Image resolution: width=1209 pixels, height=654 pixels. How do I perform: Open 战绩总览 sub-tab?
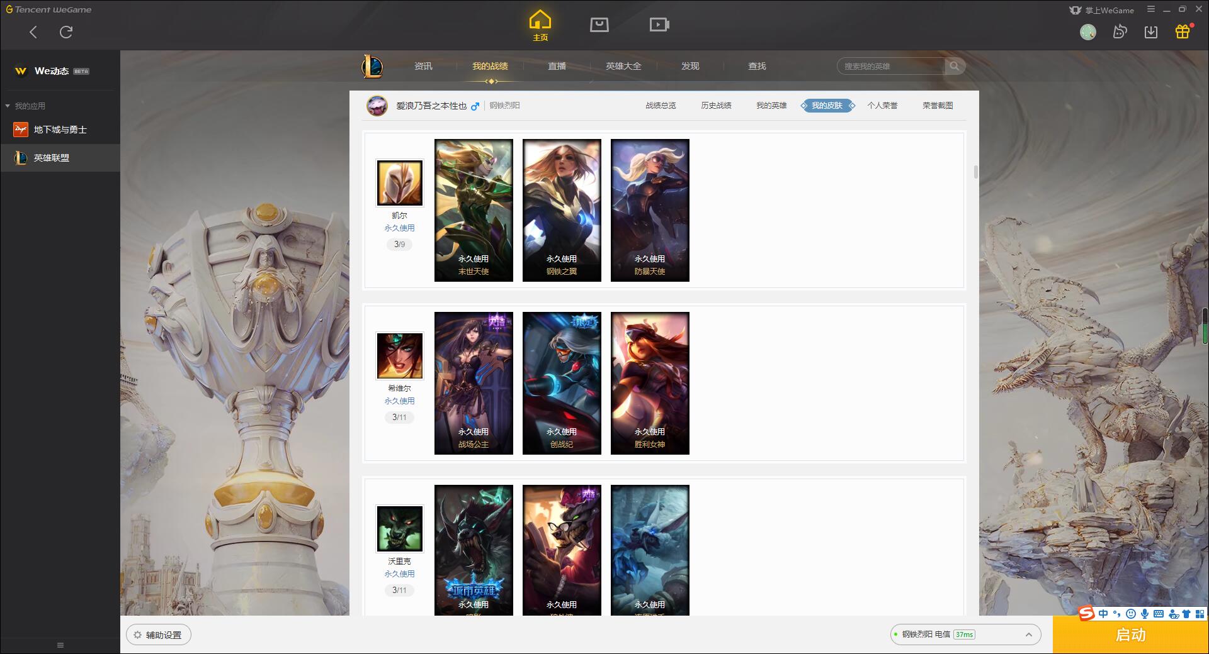click(661, 106)
